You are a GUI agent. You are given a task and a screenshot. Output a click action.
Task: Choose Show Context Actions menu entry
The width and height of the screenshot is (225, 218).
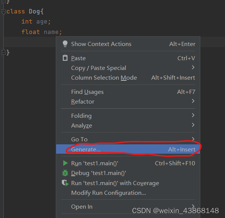[128, 44]
